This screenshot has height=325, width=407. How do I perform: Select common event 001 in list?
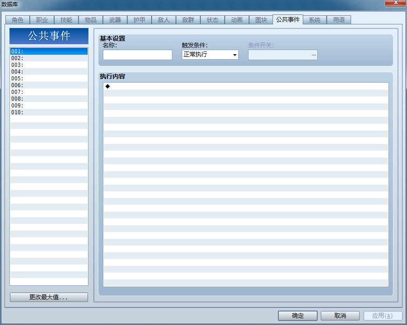[49, 51]
